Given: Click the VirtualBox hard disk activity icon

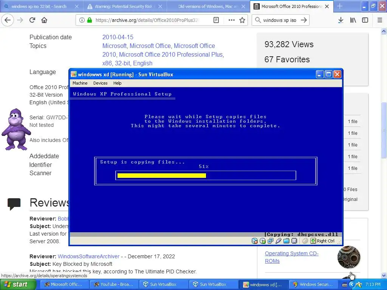Looking at the screenshot, I should 254,241.
